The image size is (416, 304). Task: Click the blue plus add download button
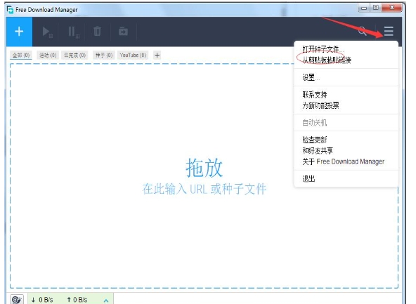19,32
